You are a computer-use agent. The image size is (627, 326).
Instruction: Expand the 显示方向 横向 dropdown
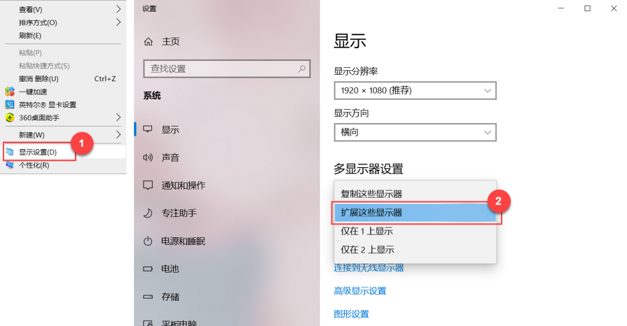[x=415, y=132]
